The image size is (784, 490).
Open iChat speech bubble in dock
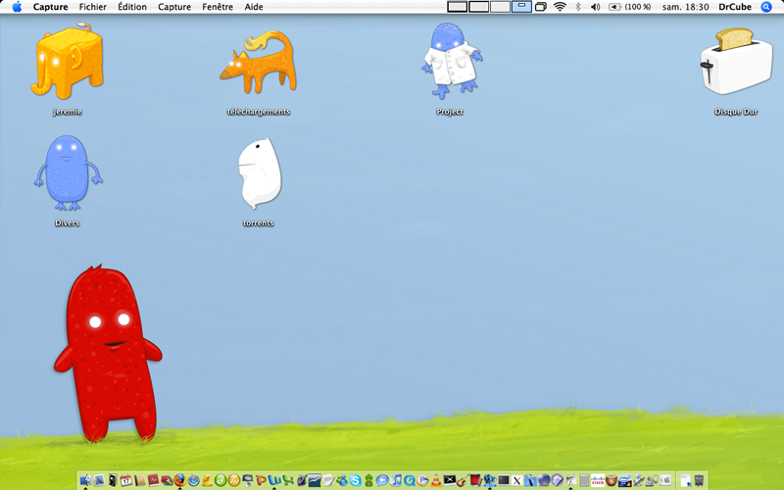tap(382, 480)
